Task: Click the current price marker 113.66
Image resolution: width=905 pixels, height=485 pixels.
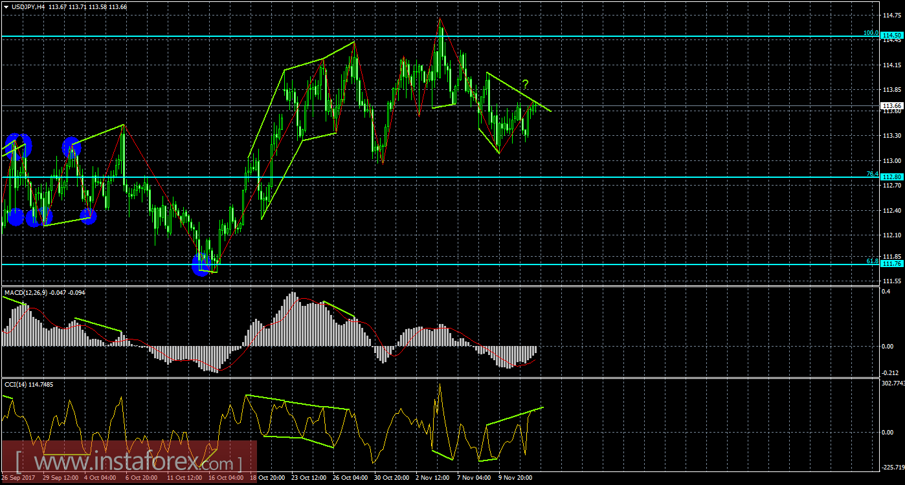Action: 891,107
